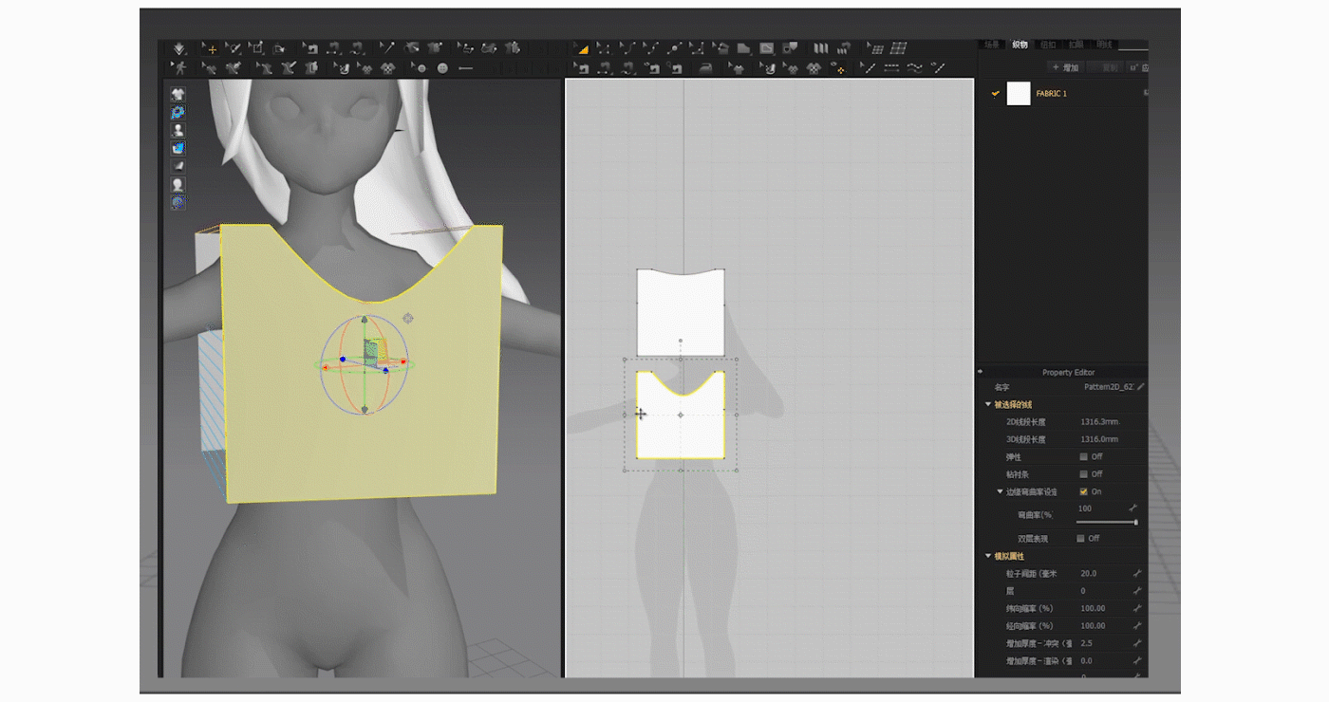Select the steam Iron tool

coord(706,68)
